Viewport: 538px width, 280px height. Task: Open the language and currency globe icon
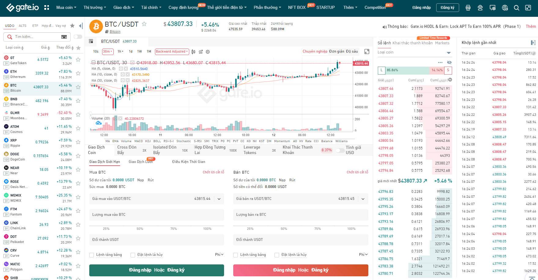[505, 8]
